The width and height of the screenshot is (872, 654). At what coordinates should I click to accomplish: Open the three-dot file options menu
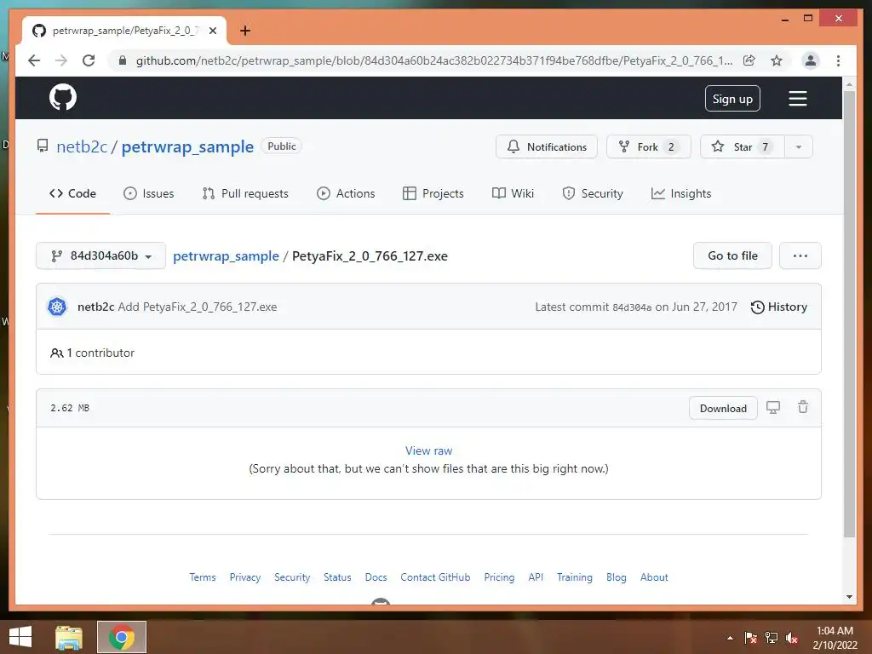pyautogui.click(x=800, y=255)
